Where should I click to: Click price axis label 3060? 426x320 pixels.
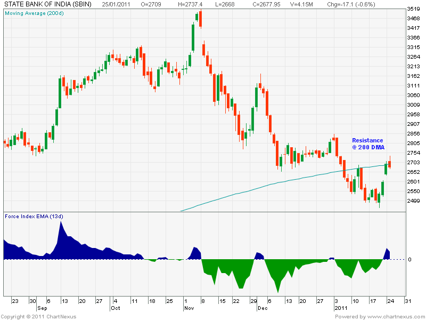tap(413, 95)
